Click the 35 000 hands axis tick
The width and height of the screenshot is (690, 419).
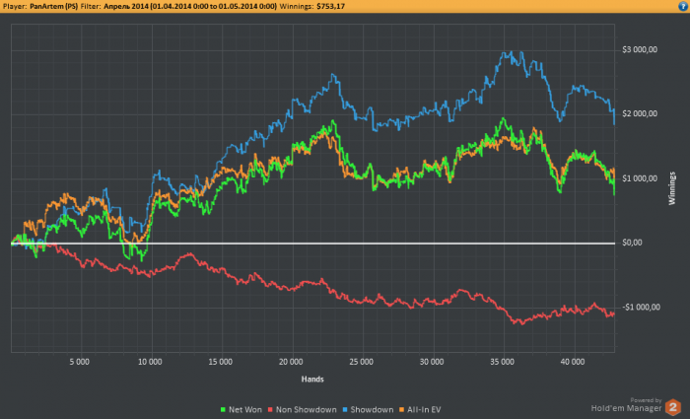[x=502, y=362]
